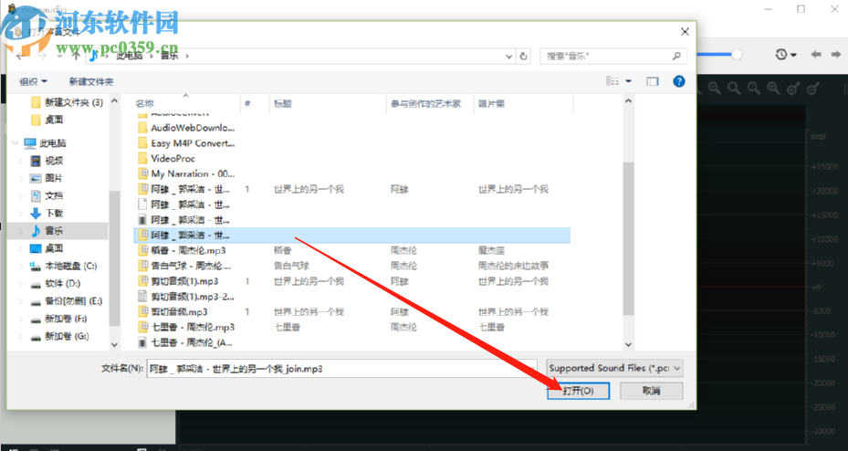The height and width of the screenshot is (451, 848).
Task: Click the right arrow icon in ocenaudio toolbar
Action: click(x=836, y=55)
